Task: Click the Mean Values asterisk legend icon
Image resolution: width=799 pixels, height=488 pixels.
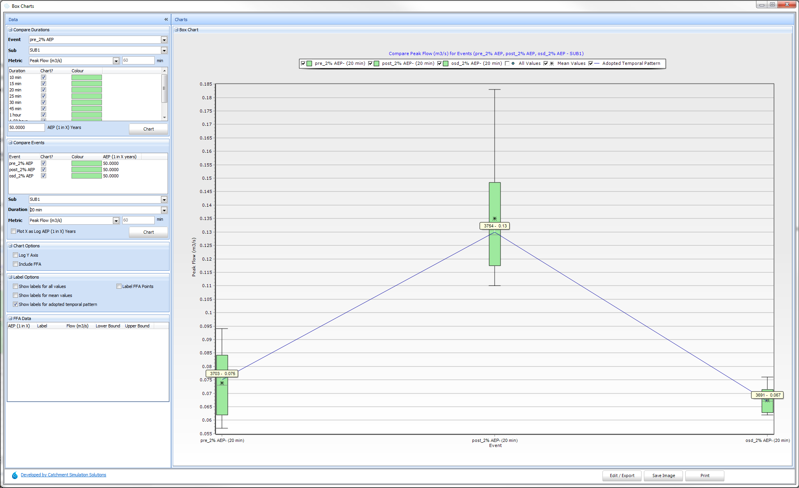Action: 552,63
